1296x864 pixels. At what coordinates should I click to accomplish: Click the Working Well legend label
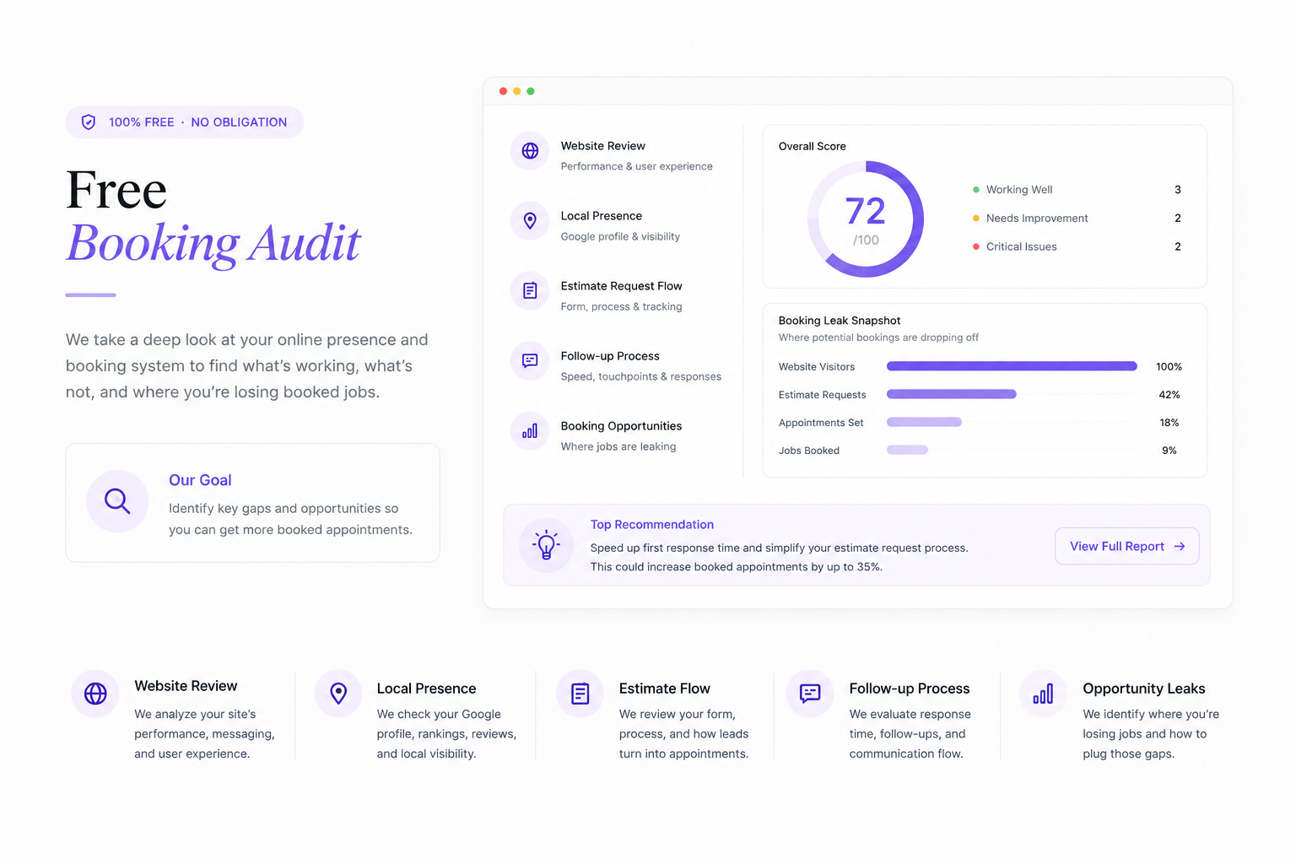pyautogui.click(x=1019, y=190)
